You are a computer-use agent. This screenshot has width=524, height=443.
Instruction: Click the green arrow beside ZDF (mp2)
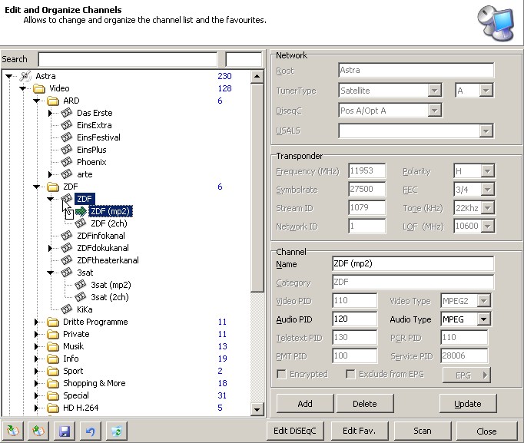pyautogui.click(x=81, y=211)
